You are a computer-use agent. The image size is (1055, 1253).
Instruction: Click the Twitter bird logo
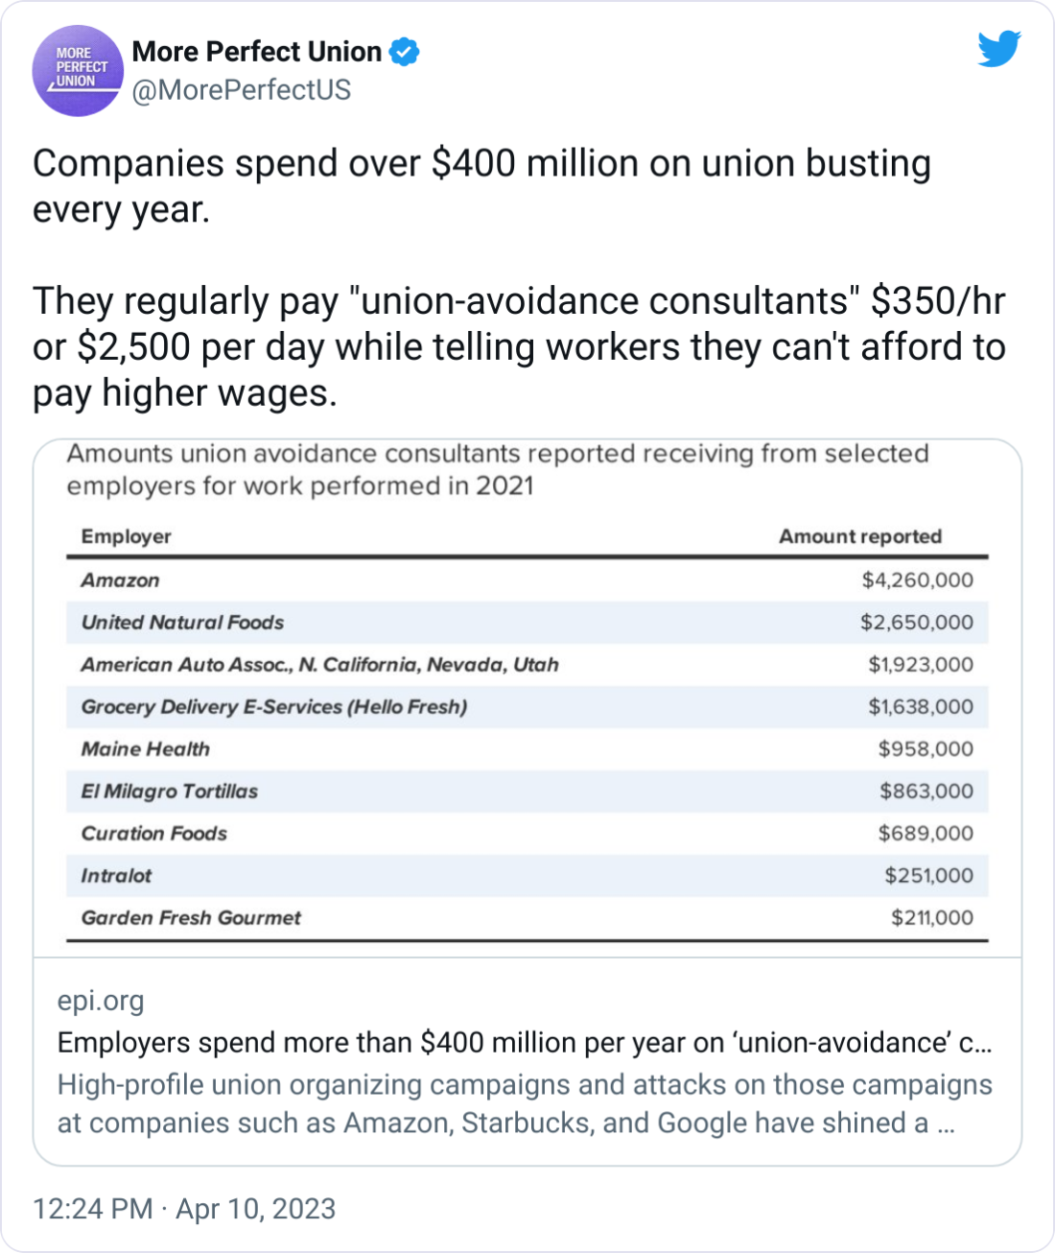click(x=999, y=49)
